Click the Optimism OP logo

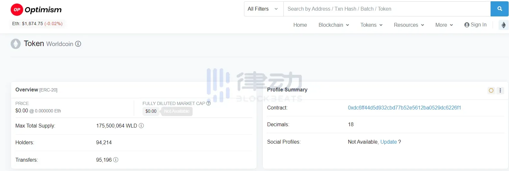pos(17,10)
